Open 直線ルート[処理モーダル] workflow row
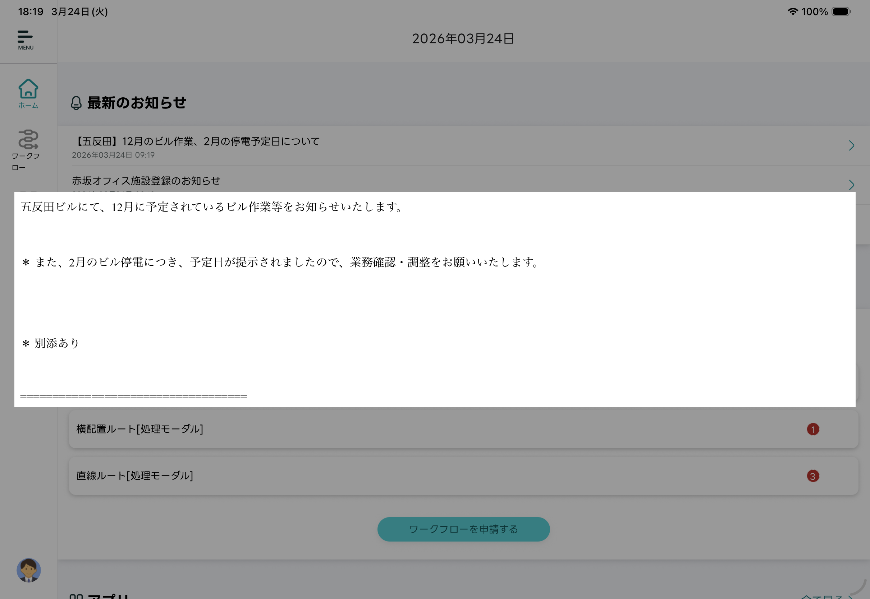This screenshot has height=599, width=870. click(463, 476)
